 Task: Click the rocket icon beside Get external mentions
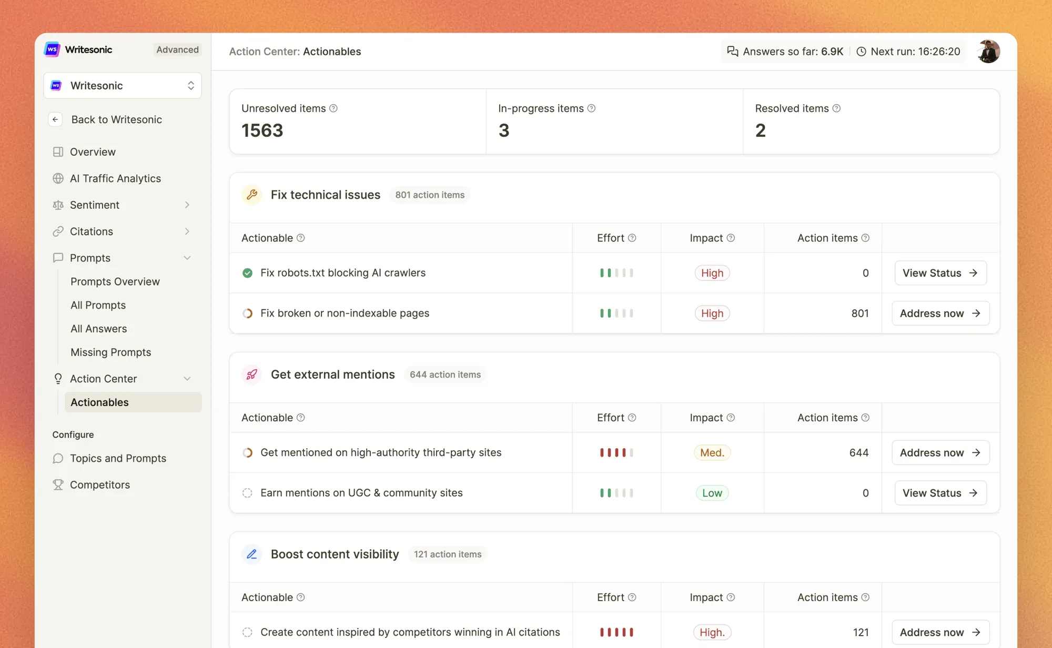252,374
